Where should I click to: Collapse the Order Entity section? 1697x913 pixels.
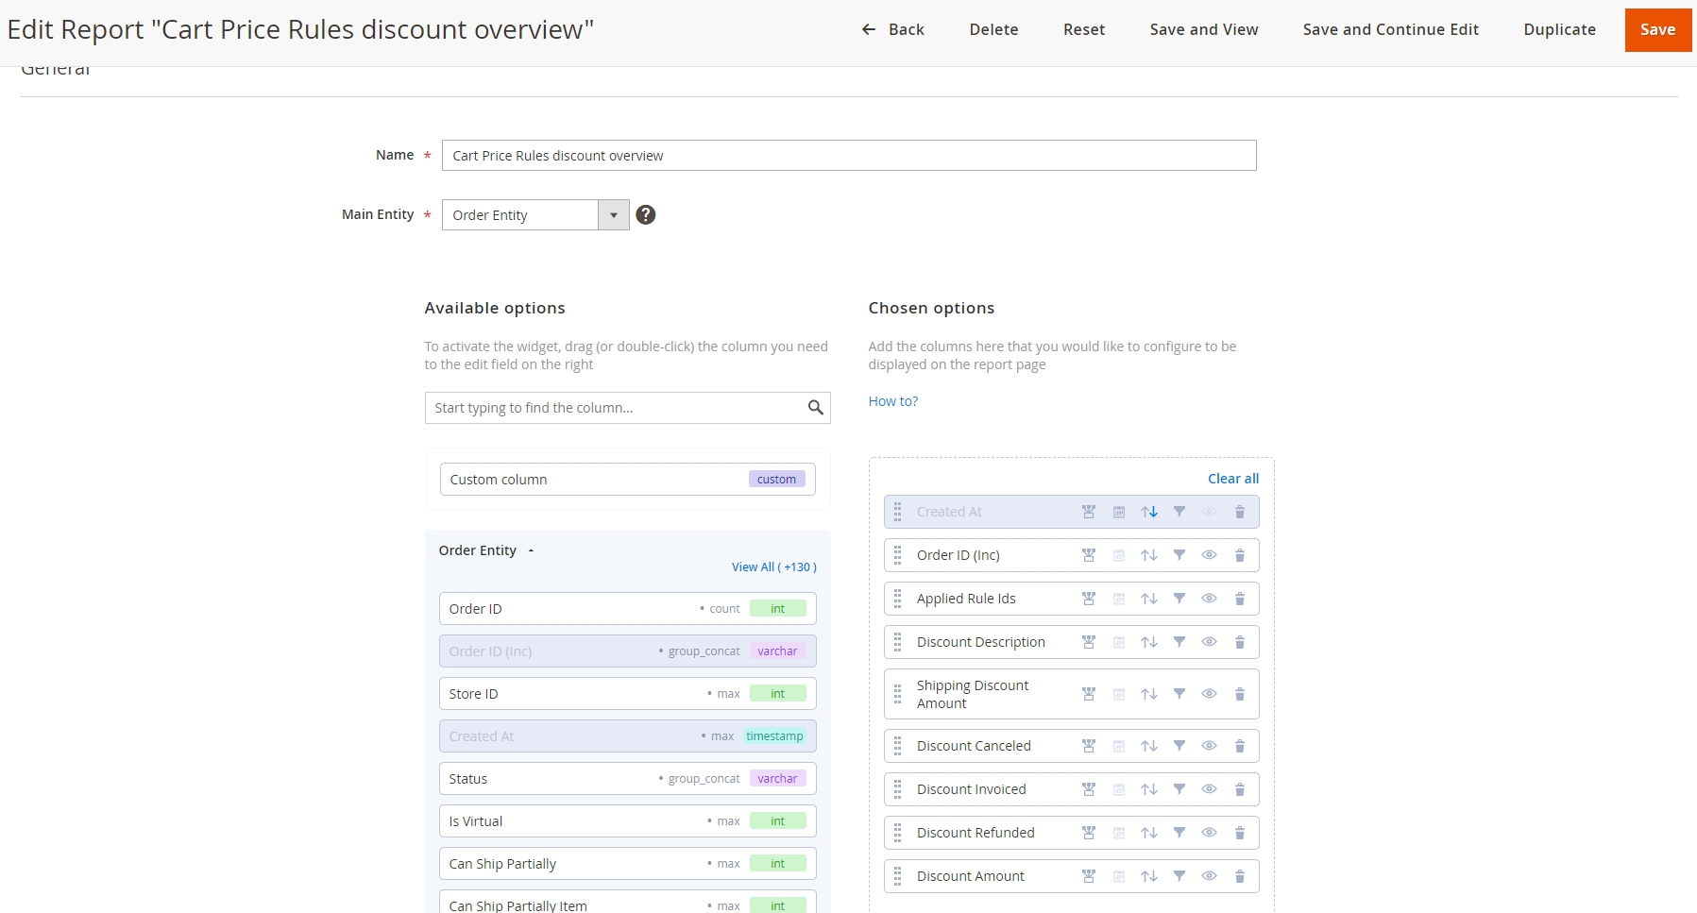pos(486,550)
